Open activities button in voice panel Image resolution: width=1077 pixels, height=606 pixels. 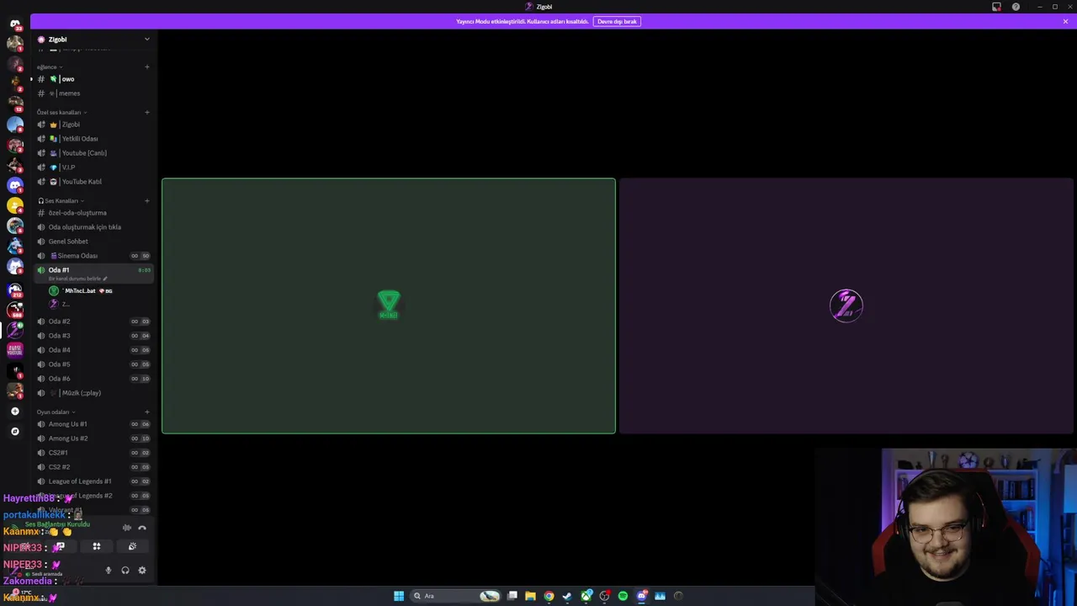96,546
